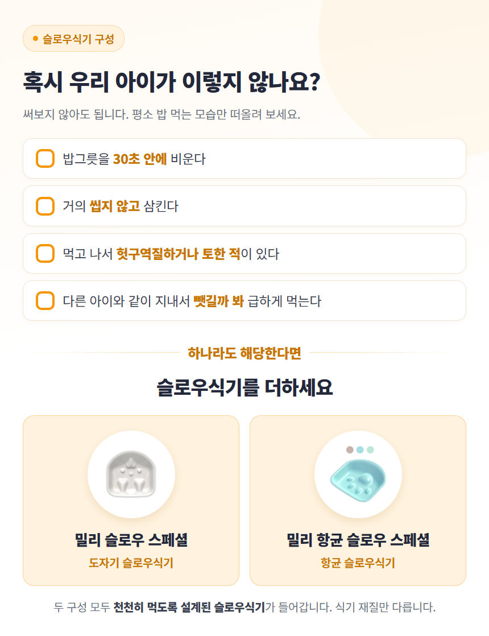Select the mint green color dot
The image size is (489, 636).
click(x=370, y=450)
